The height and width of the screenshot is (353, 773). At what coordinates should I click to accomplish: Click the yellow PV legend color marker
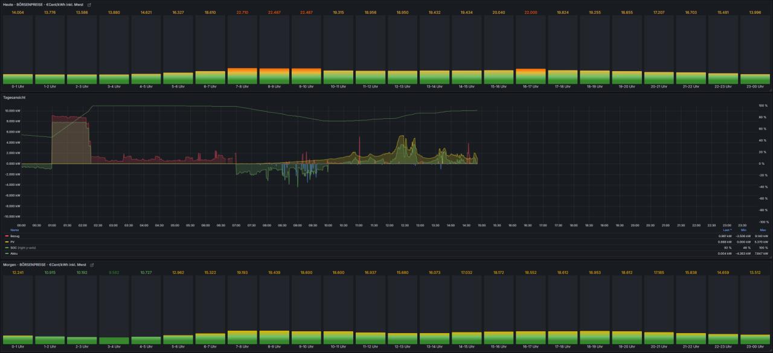coord(7,241)
